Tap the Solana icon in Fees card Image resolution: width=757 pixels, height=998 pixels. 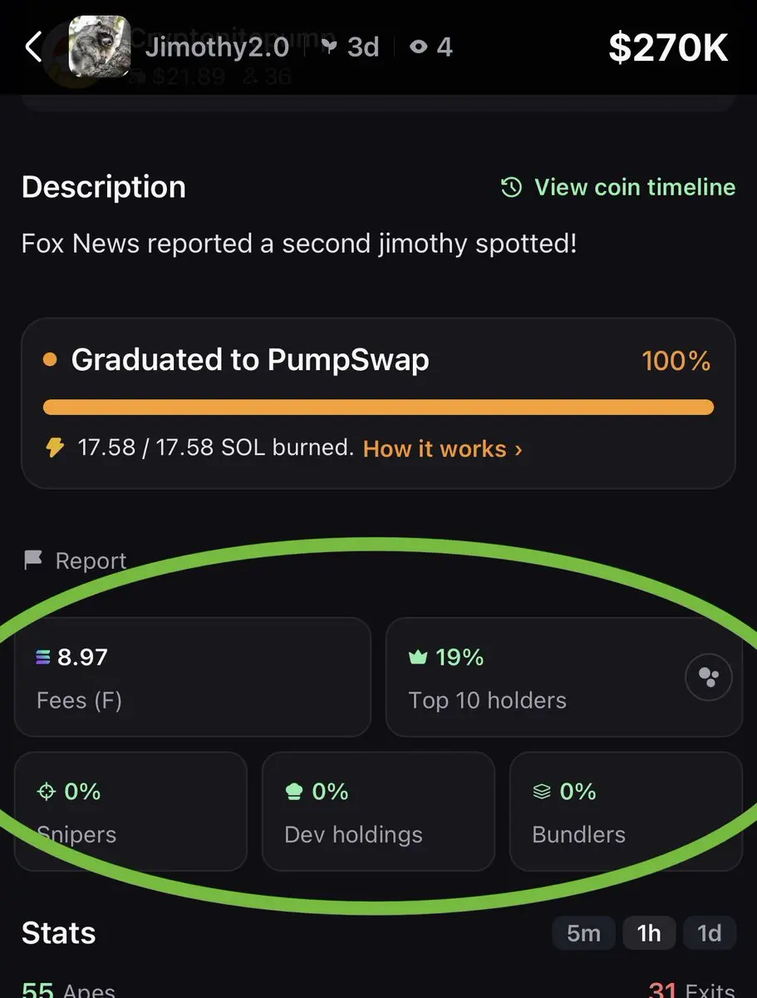pyautogui.click(x=44, y=657)
